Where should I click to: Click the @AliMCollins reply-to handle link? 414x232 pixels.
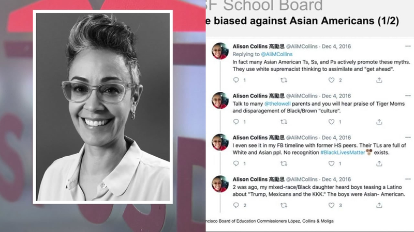pos(277,54)
